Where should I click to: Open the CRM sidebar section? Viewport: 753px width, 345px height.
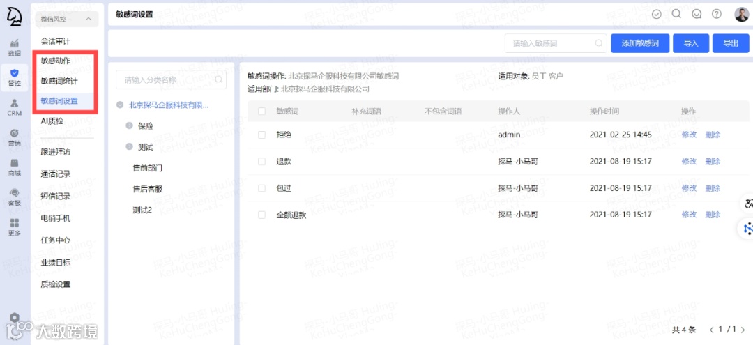tap(15, 108)
